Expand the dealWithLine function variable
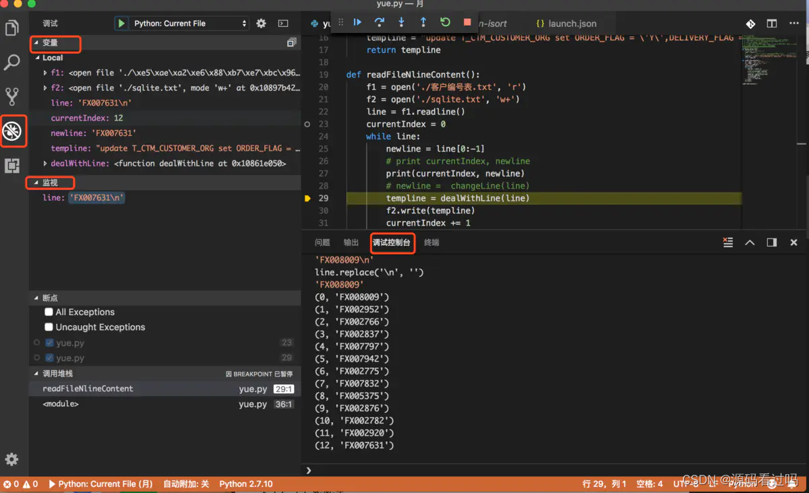This screenshot has height=493, width=809. tap(45, 164)
